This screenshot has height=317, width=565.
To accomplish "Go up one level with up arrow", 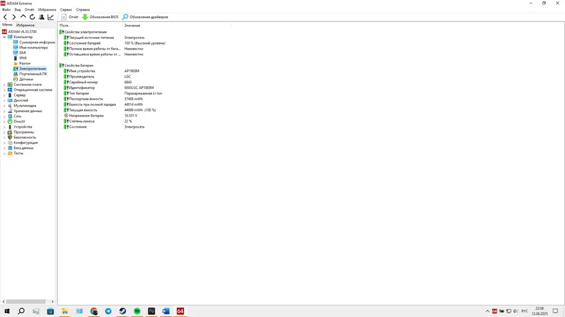I will click(23, 17).
